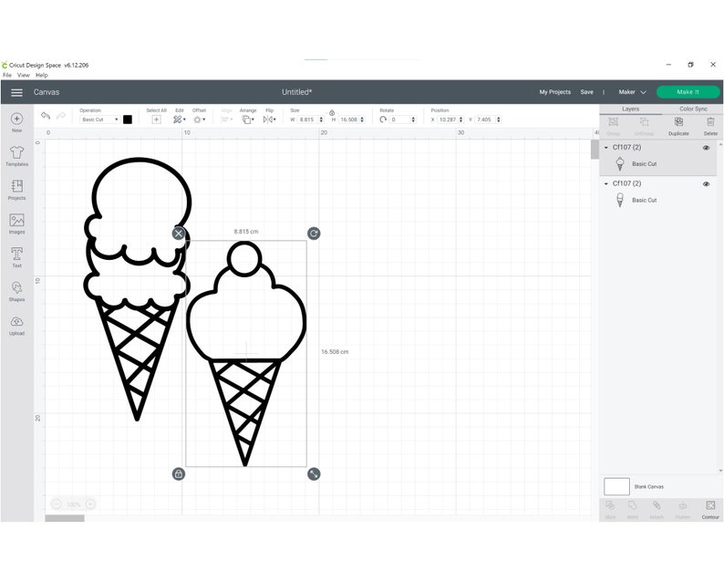Click the Attach tool icon
Image resolution: width=724 pixels, height=582 pixels.
click(x=657, y=505)
